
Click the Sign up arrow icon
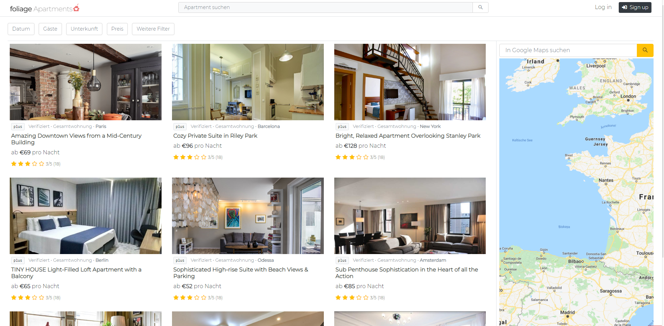pos(625,7)
